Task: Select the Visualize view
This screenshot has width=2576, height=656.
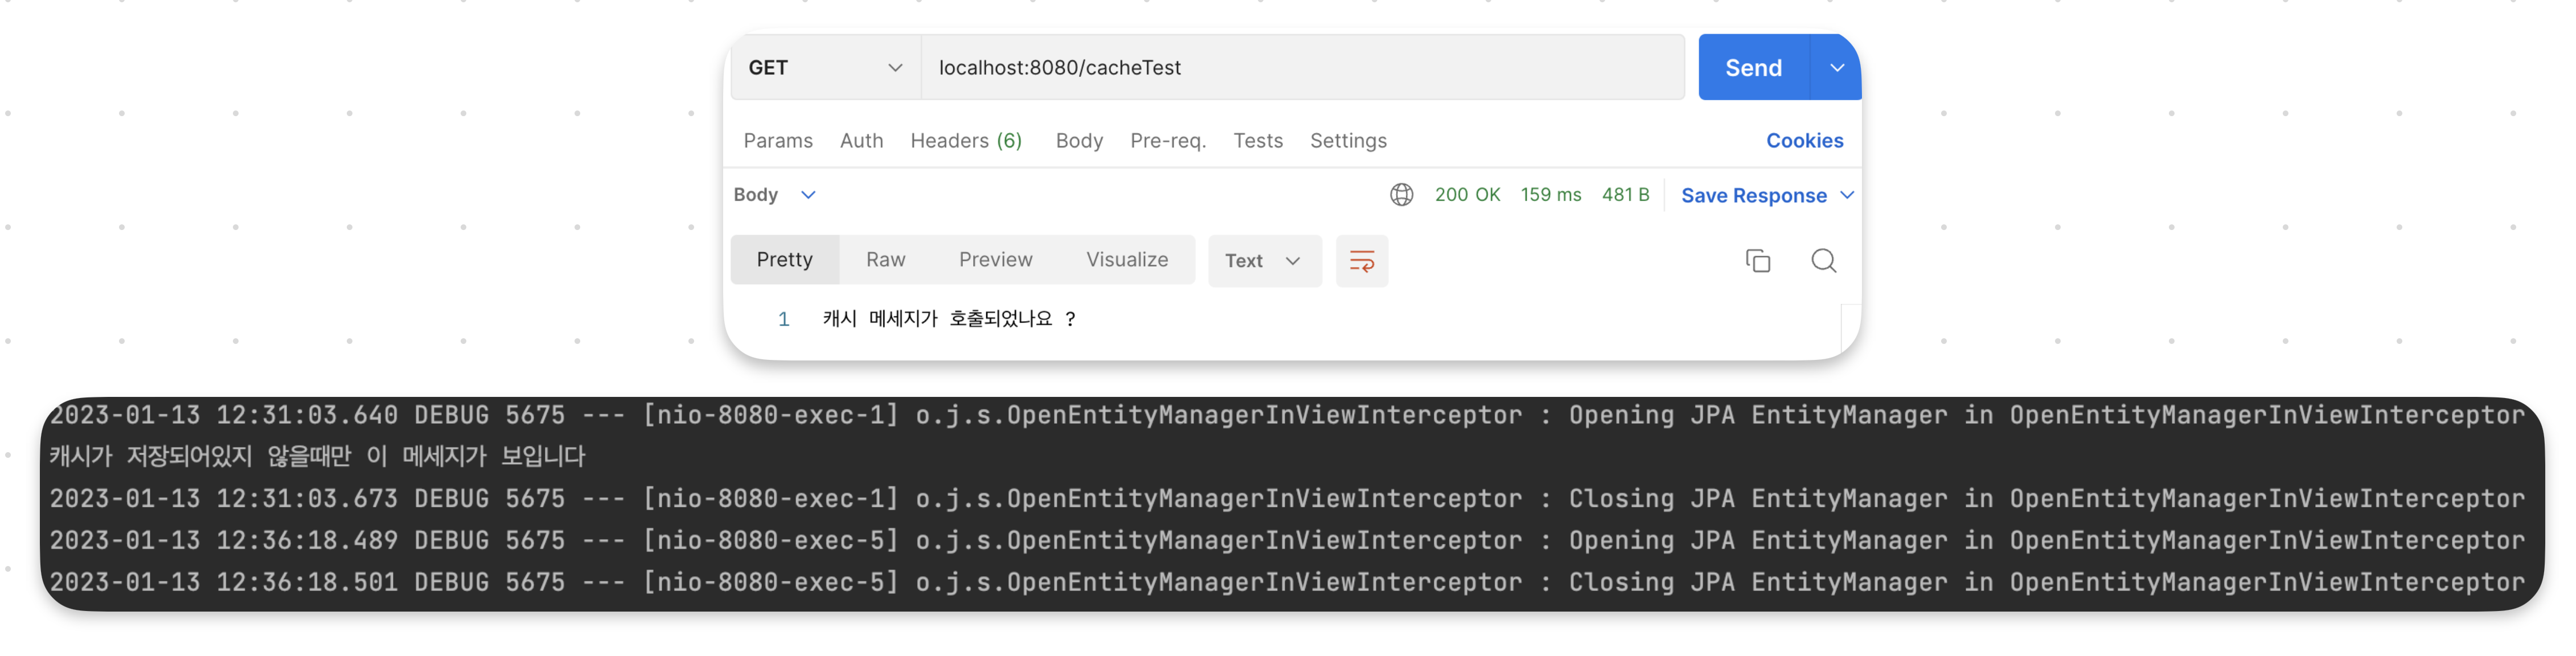Action: point(1126,260)
